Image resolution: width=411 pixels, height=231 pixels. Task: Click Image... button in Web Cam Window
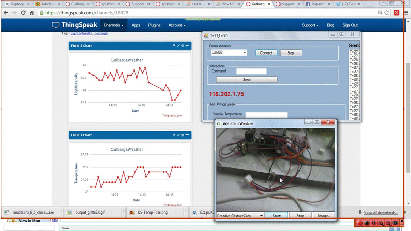click(324, 216)
